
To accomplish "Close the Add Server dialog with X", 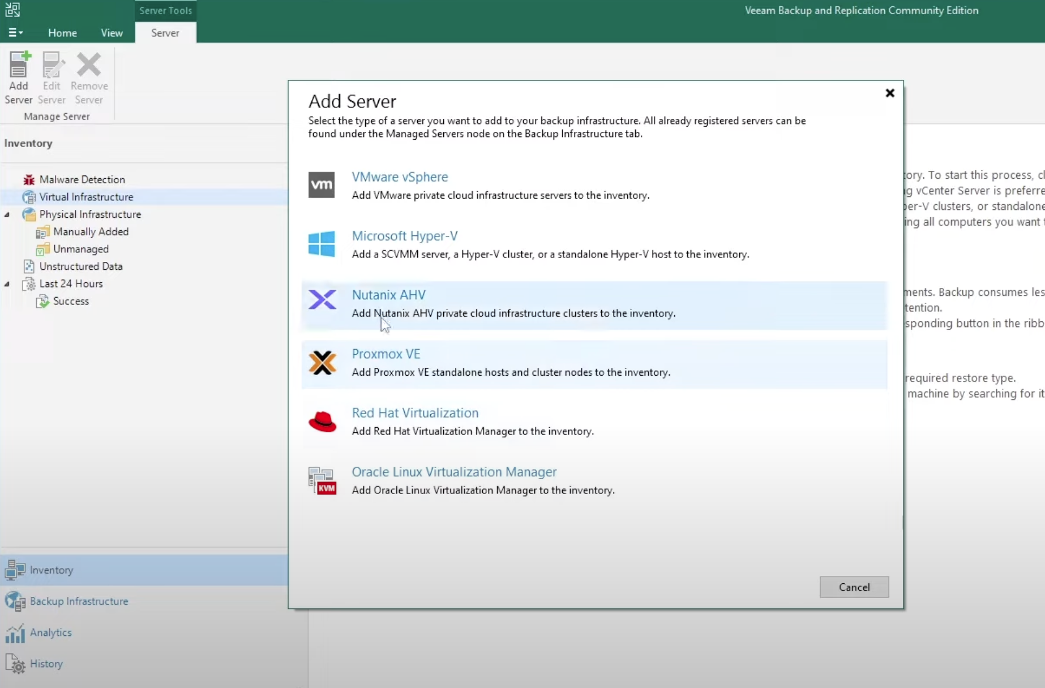I will (890, 93).
